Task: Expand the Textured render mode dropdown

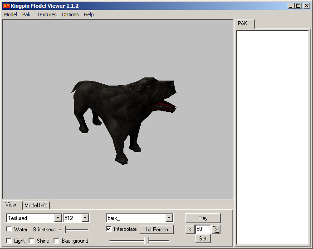Action: [58, 218]
